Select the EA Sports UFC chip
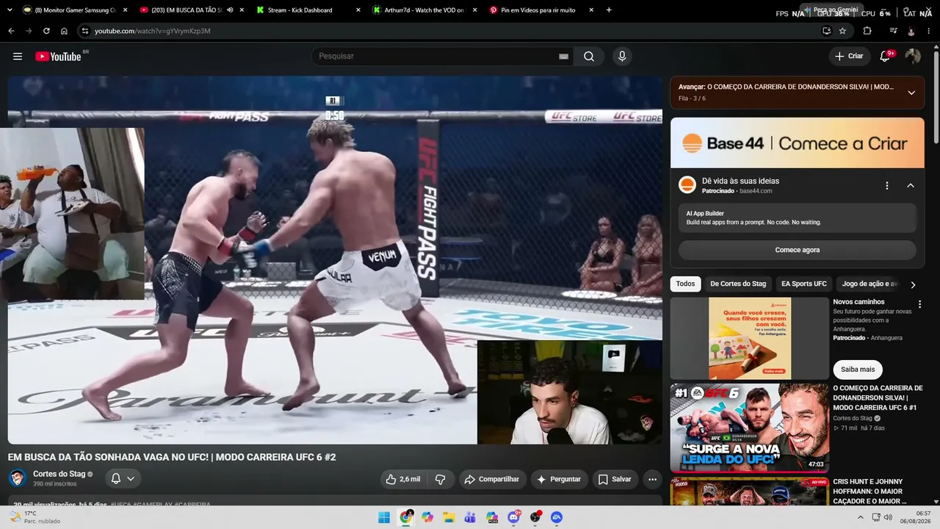Screen dimensions: 940x529 (803, 284)
